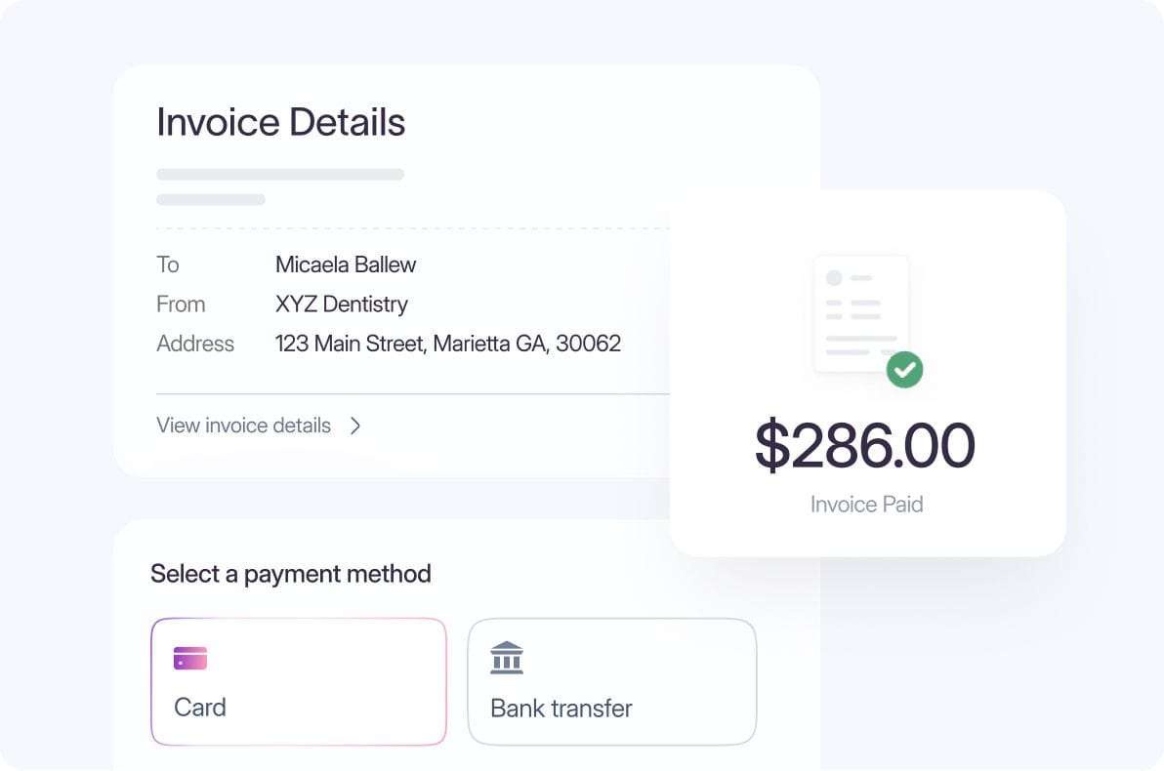Click the invoice document illustration

point(861,312)
